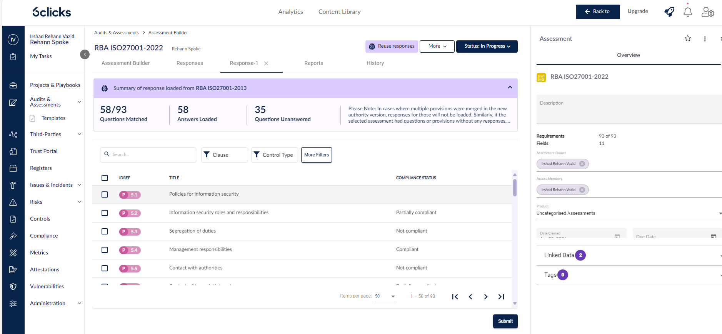Click the Submit button
Image resolution: width=722 pixels, height=334 pixels.
pos(505,321)
